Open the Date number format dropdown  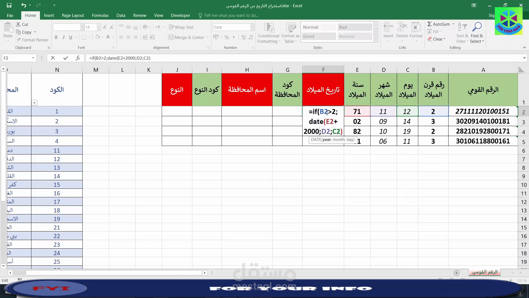tap(252, 27)
